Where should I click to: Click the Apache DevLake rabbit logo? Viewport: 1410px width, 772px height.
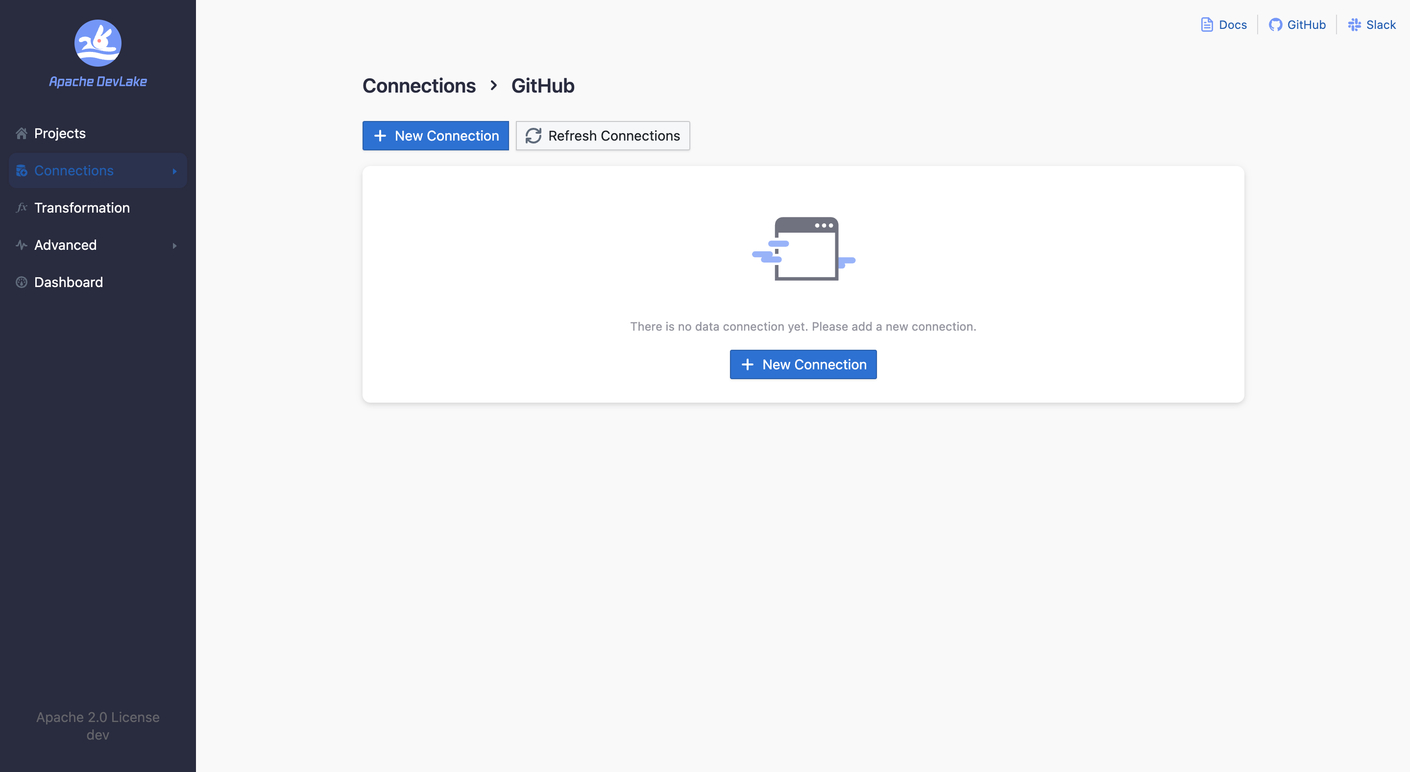tap(97, 43)
